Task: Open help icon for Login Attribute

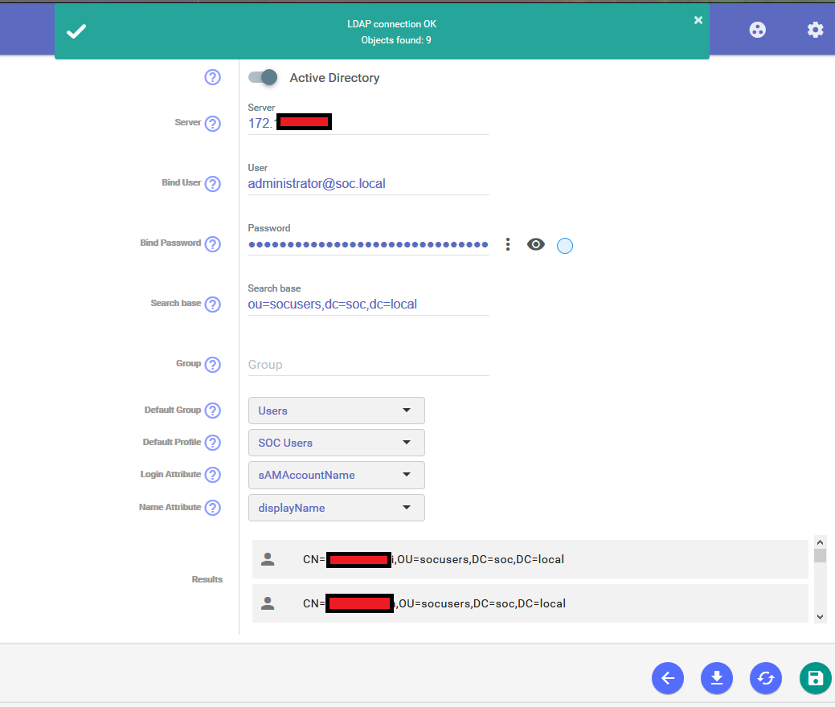Action: [x=212, y=474]
